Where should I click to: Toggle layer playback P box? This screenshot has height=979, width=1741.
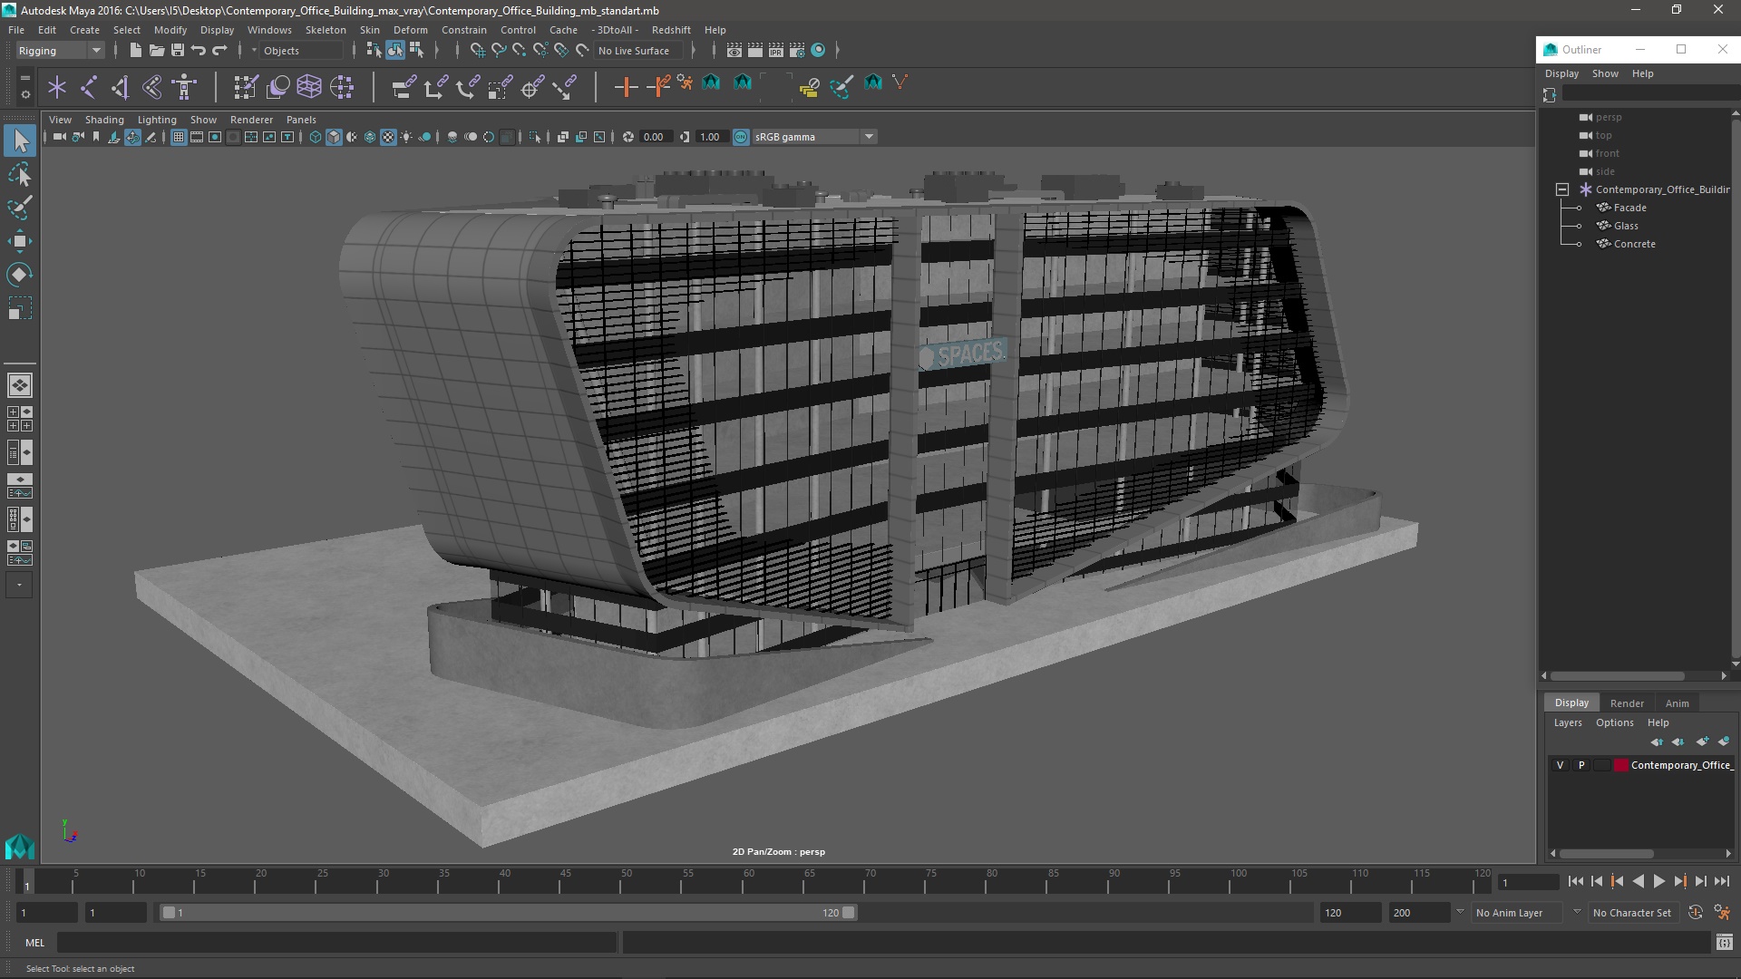click(1581, 765)
